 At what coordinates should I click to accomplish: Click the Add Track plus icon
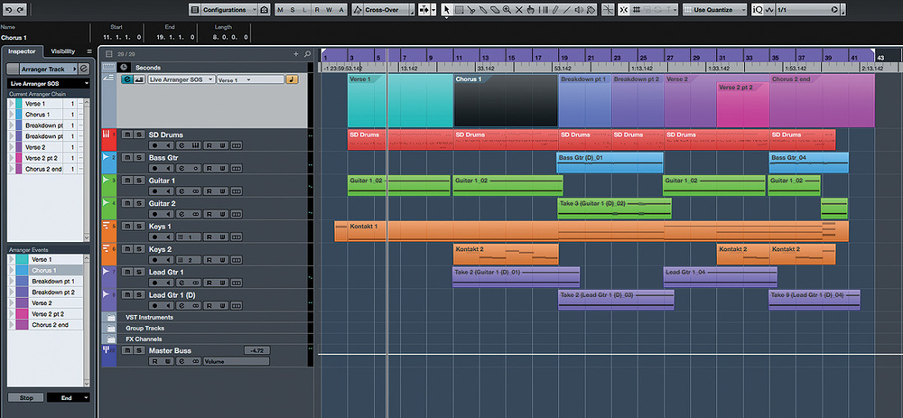296,54
